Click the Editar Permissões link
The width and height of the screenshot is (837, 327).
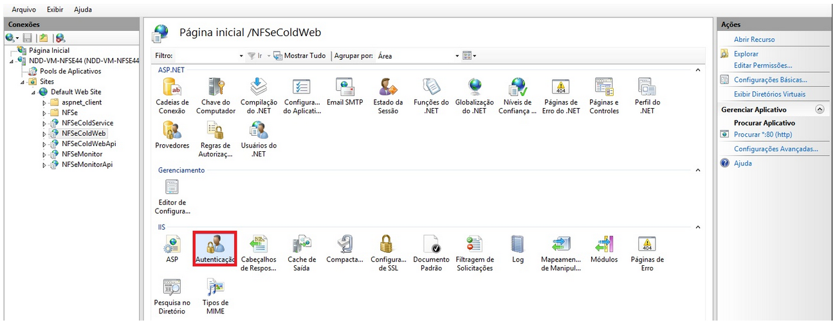click(762, 65)
